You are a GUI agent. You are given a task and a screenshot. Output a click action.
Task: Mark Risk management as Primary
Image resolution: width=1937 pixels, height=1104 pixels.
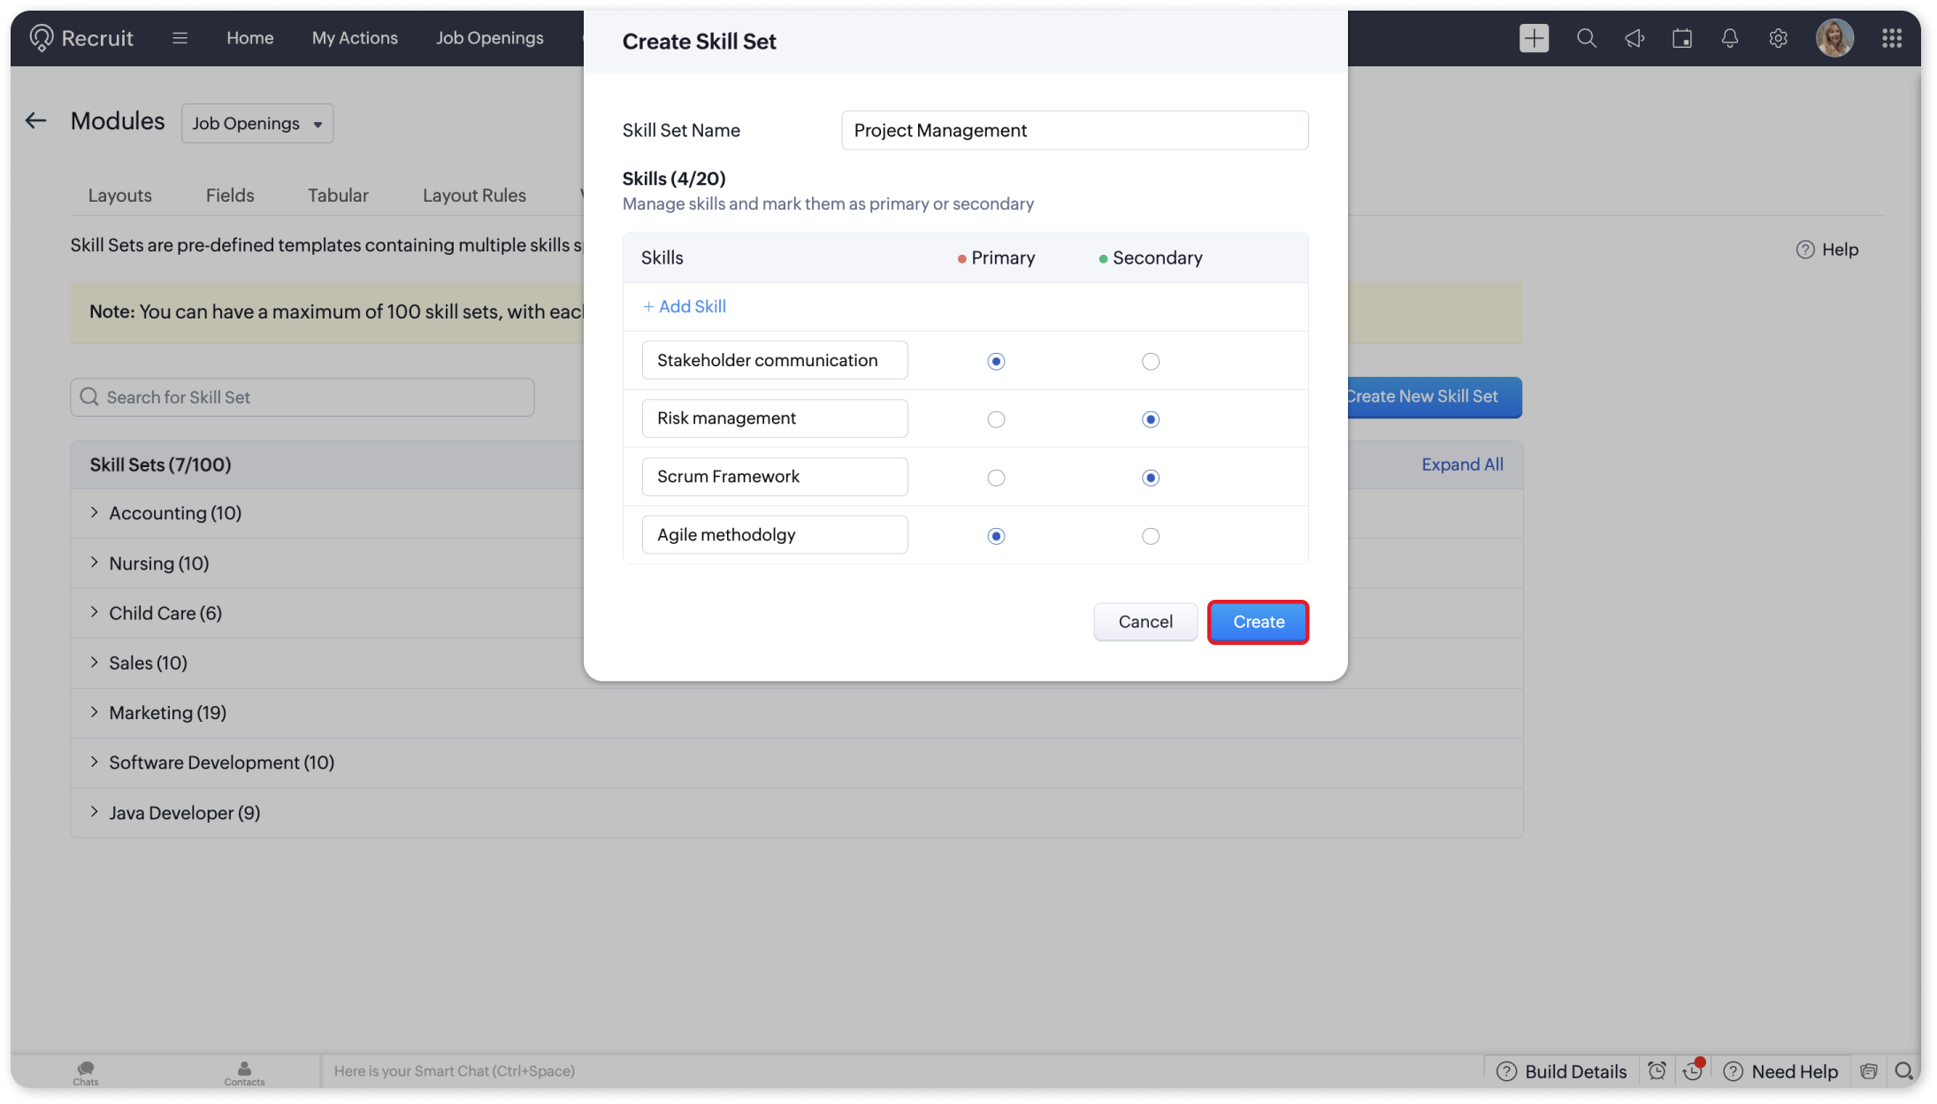point(996,419)
